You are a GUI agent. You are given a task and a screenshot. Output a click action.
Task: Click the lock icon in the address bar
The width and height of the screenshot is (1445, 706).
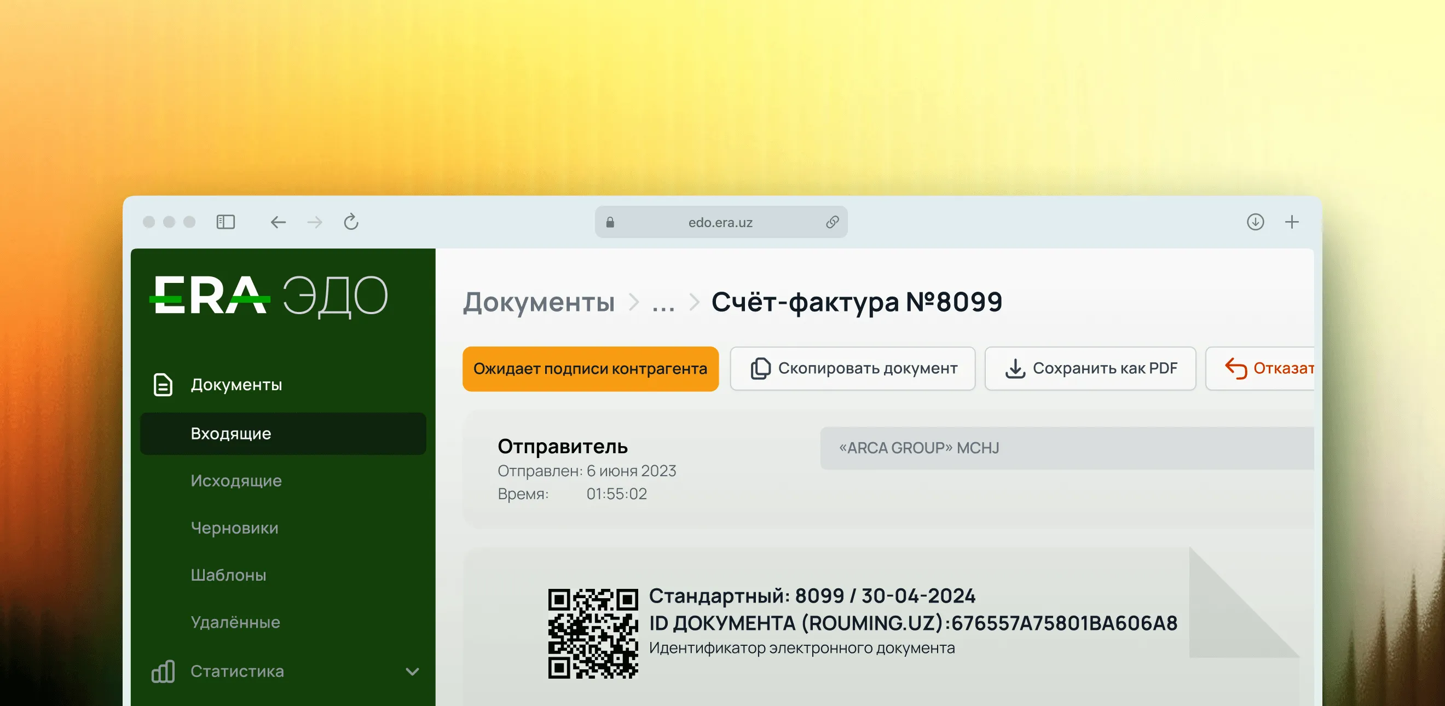pyautogui.click(x=610, y=222)
